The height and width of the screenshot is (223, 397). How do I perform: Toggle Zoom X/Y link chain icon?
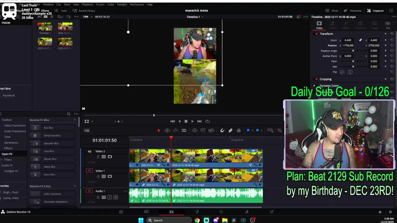click(x=360, y=40)
